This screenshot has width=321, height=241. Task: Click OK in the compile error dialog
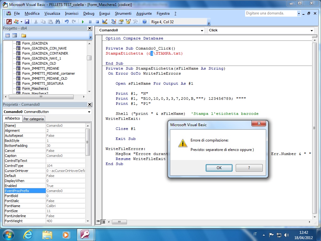coord(219,168)
